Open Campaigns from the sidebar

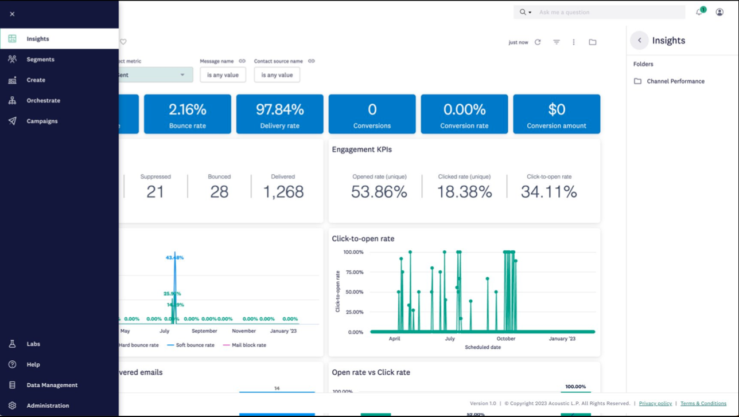point(42,121)
